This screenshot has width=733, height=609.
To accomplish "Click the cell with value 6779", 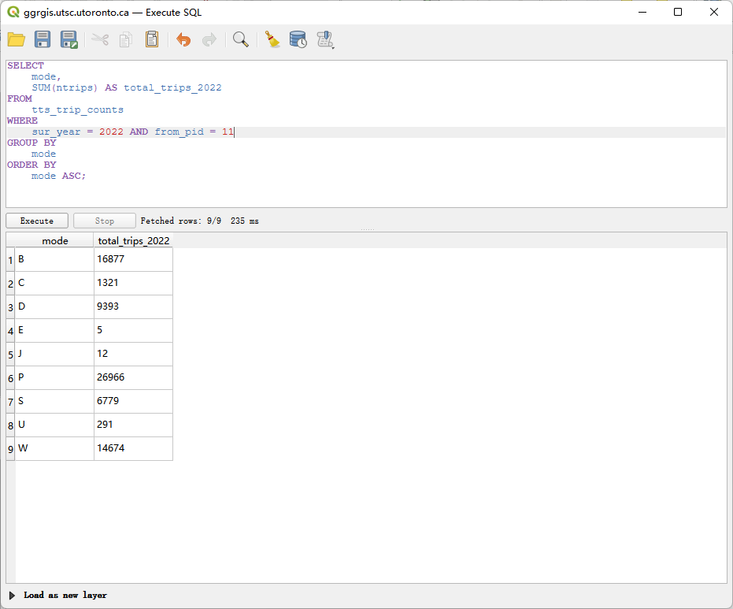I will [x=133, y=401].
